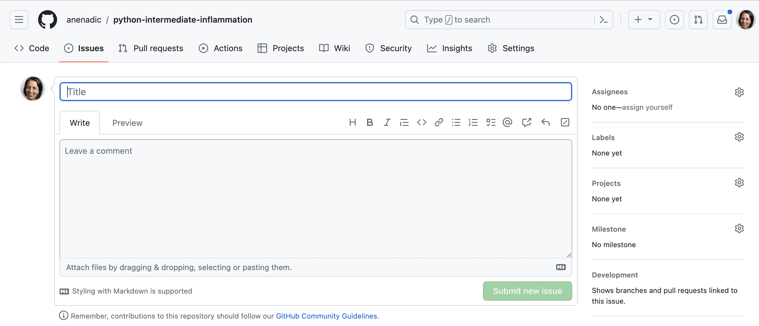Mention a user with the @ icon

(x=507, y=122)
